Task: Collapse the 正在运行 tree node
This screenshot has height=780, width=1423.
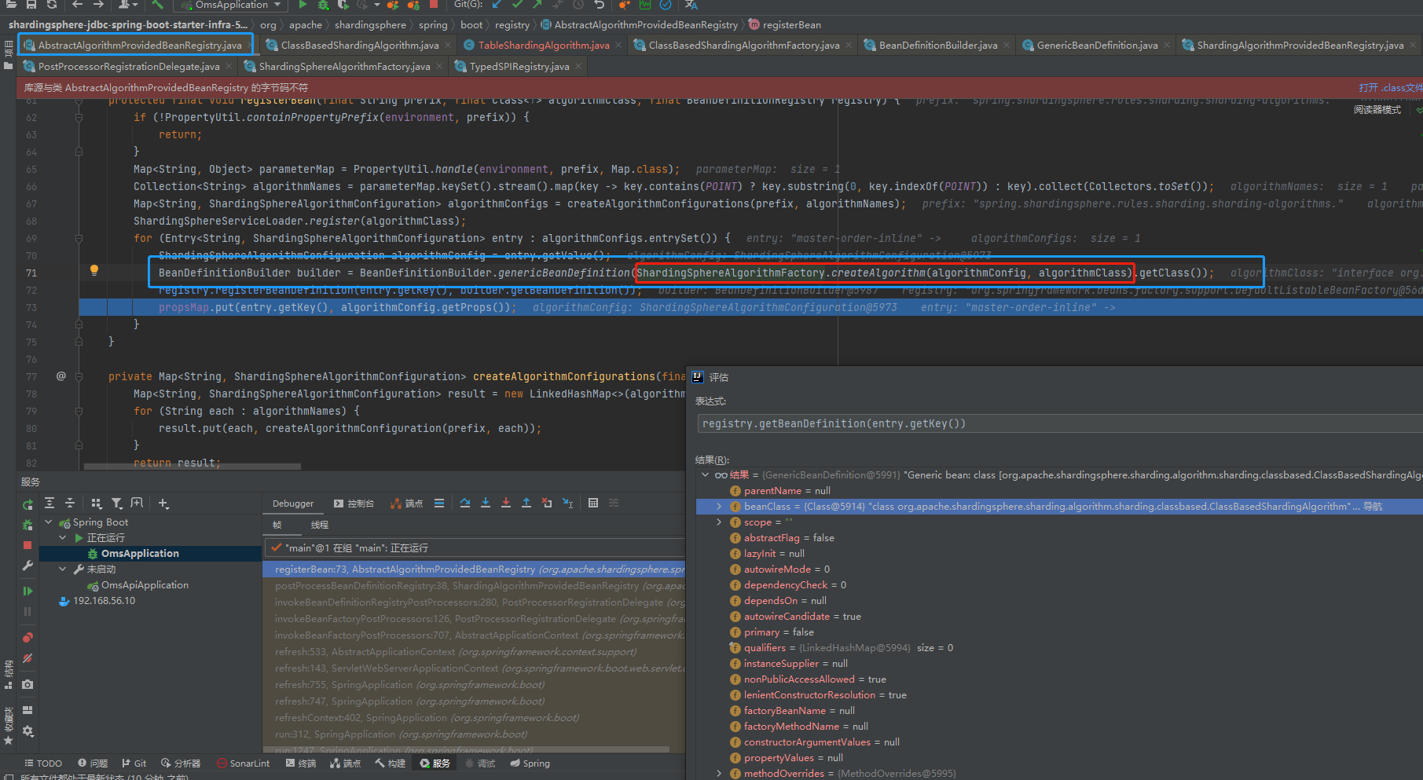Action: pos(63,537)
